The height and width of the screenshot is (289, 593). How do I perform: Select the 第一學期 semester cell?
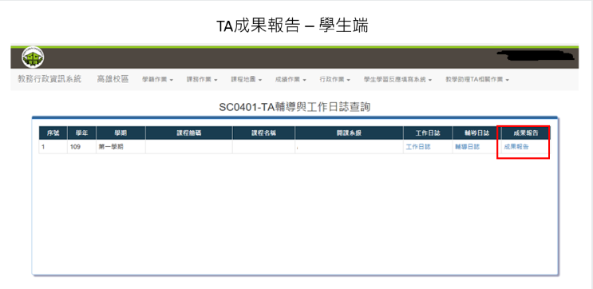pos(121,147)
